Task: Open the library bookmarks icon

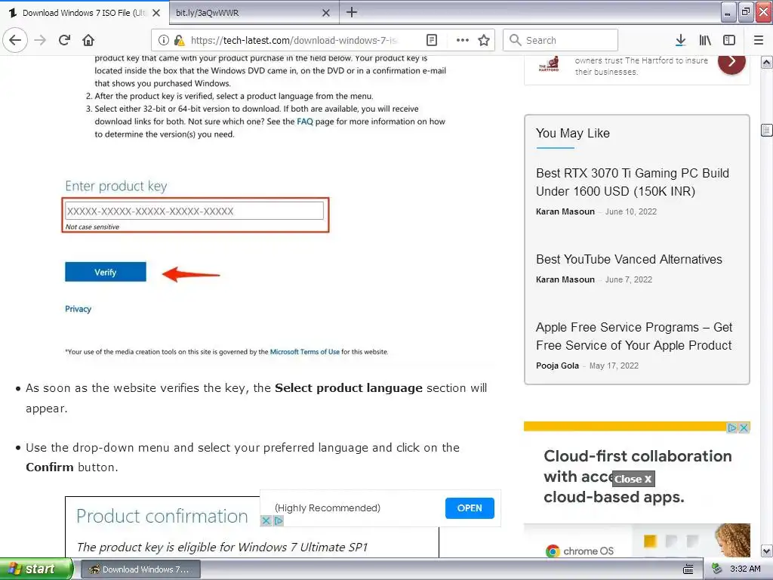Action: (x=705, y=40)
